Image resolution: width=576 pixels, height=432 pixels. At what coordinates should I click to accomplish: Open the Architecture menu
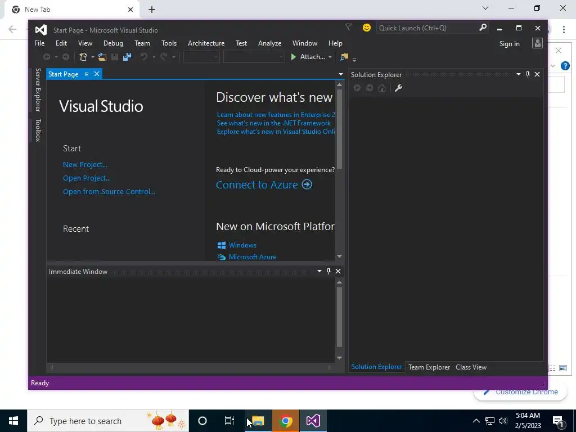tap(206, 43)
